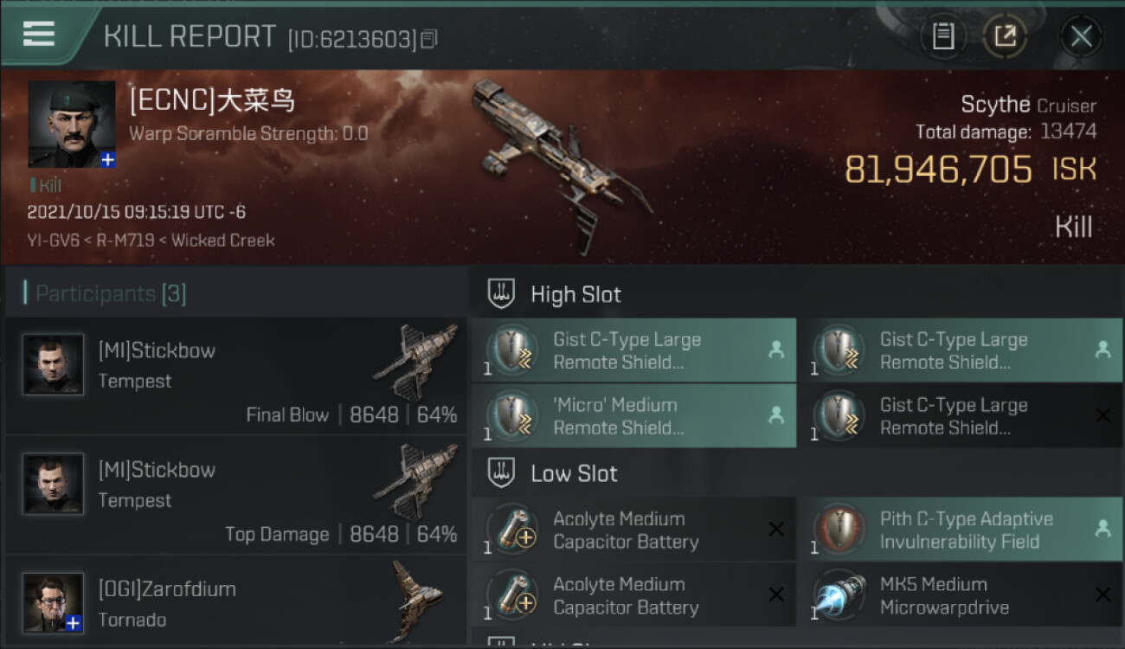Viewport: 1125px width, 649px height.
Task: Share kill report via export icon
Action: coord(1005,36)
